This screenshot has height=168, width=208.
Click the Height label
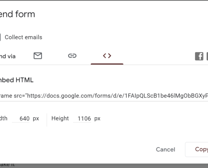click(x=60, y=118)
